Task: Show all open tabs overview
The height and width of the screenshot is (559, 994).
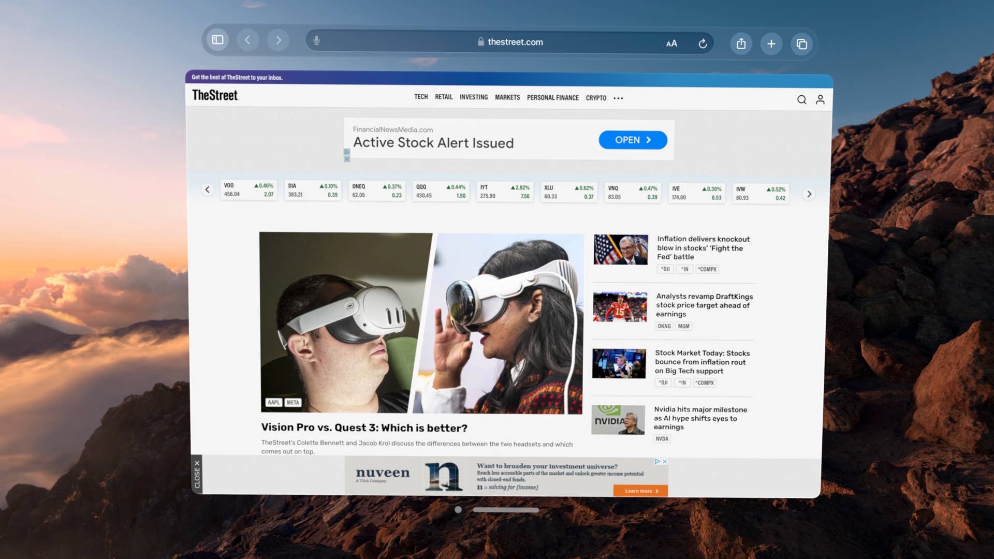Action: [x=801, y=44]
